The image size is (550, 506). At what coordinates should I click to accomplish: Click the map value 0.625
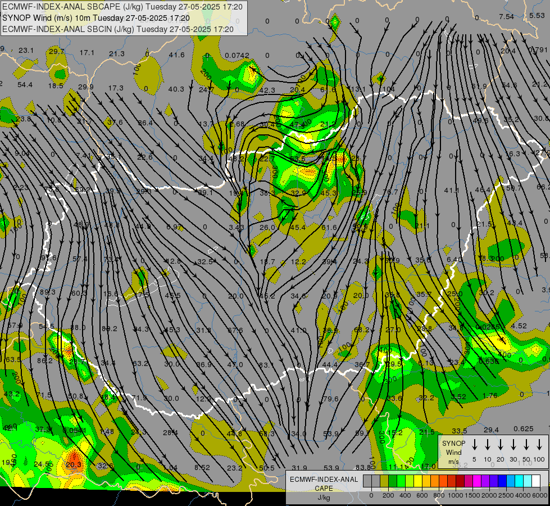click(x=524, y=429)
